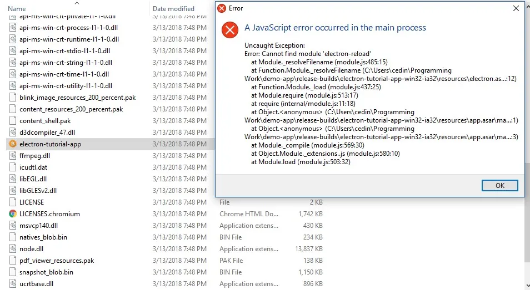This screenshot has height=290, width=530.
Task: Sort files by Name column header
Action: pos(17,9)
